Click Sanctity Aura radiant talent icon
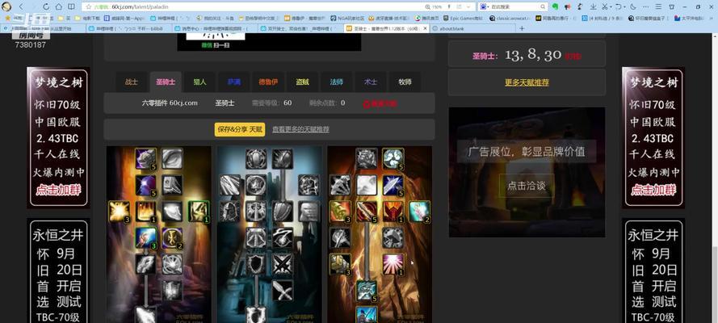Screen dimensions: 718x323 393,264
